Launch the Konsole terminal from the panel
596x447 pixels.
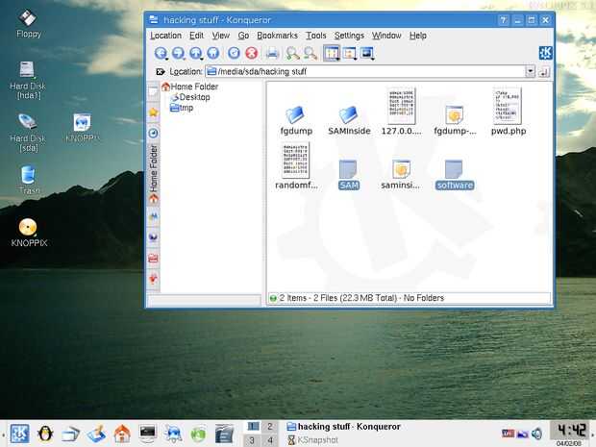pyautogui.click(x=147, y=434)
